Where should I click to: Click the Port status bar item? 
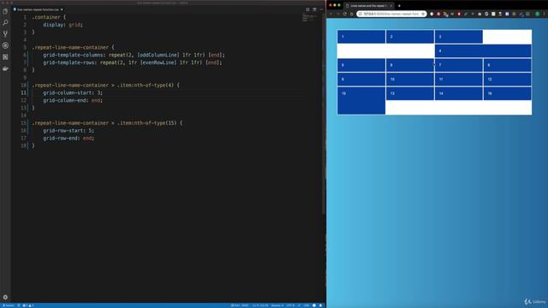(240, 305)
